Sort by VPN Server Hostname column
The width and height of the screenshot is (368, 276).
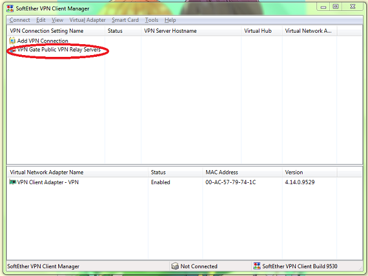coord(191,31)
